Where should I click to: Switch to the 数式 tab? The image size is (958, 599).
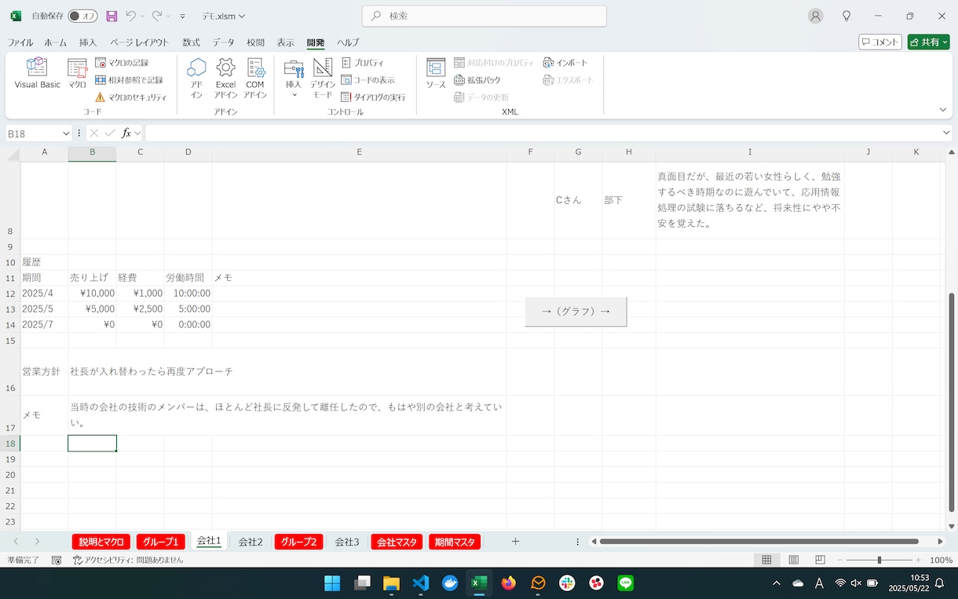(191, 42)
